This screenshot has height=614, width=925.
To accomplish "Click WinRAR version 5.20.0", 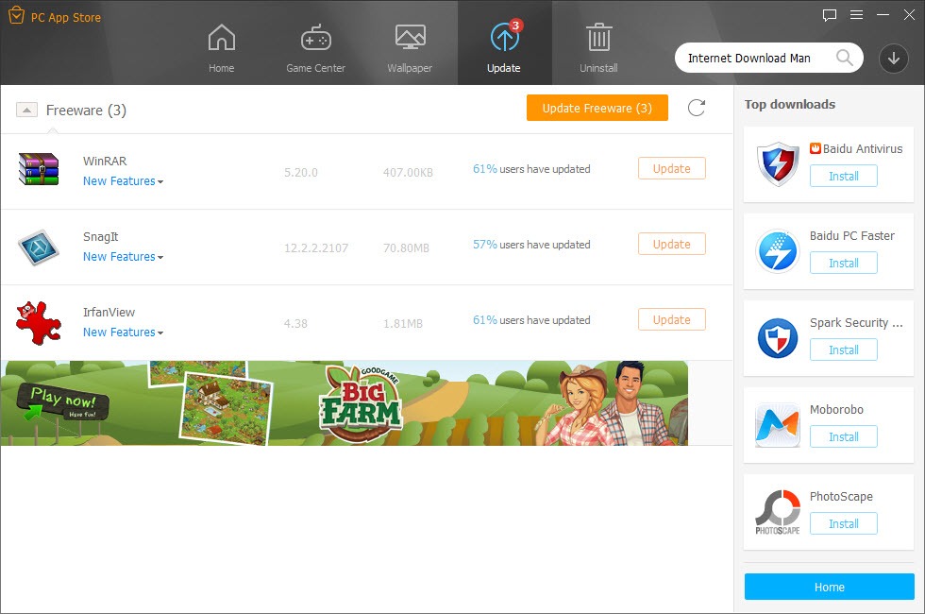I will pyautogui.click(x=301, y=172).
